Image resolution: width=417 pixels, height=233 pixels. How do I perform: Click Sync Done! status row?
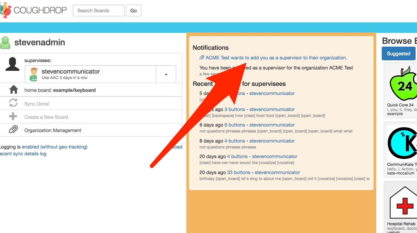pos(91,103)
